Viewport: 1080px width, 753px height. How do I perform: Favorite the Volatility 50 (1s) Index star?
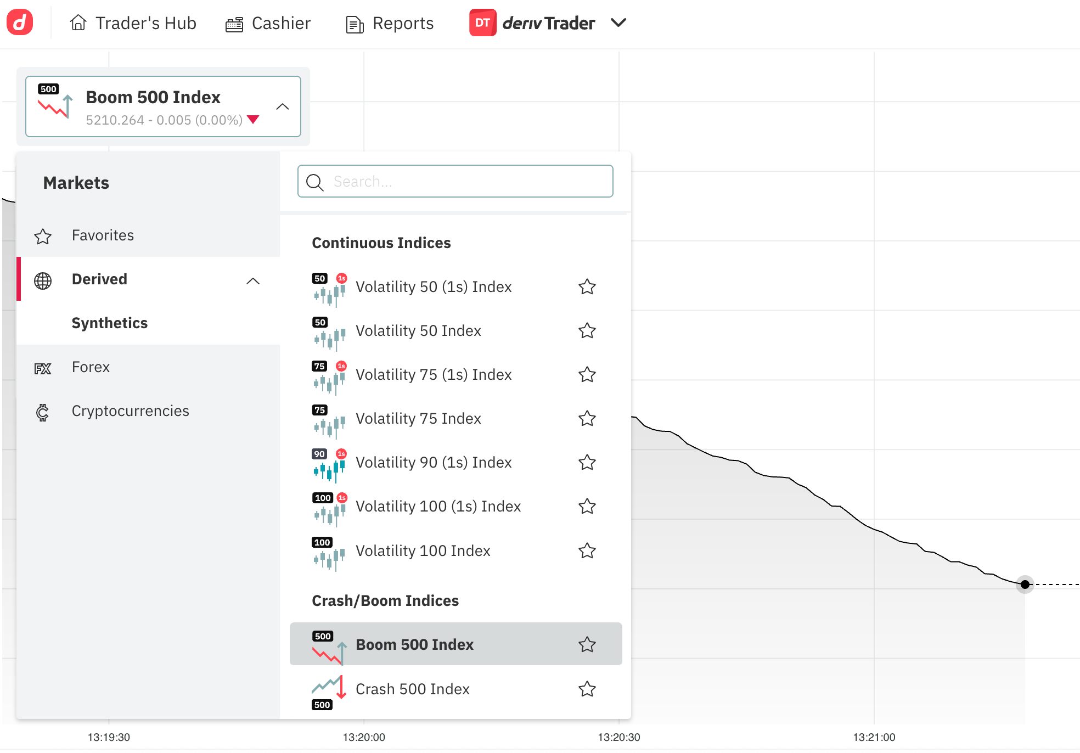click(x=587, y=287)
